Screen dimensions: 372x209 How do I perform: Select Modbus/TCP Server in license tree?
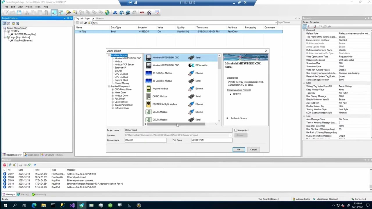pos(124,64)
